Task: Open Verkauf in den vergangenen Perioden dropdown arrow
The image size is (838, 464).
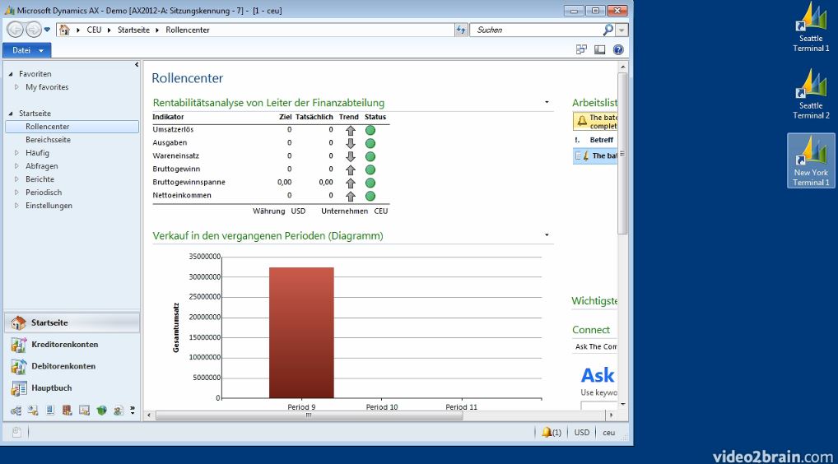Action: coord(547,235)
